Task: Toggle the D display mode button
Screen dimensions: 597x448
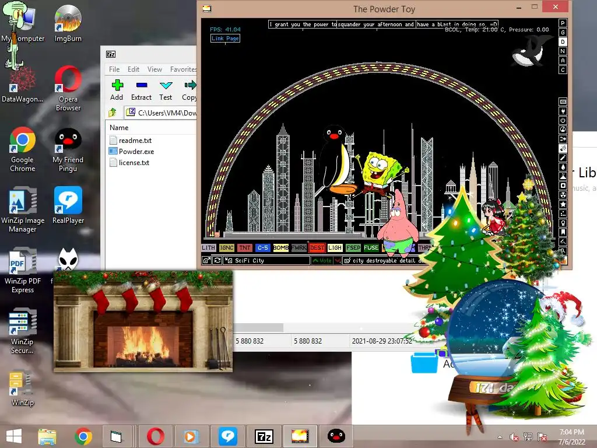Action: 563,41
